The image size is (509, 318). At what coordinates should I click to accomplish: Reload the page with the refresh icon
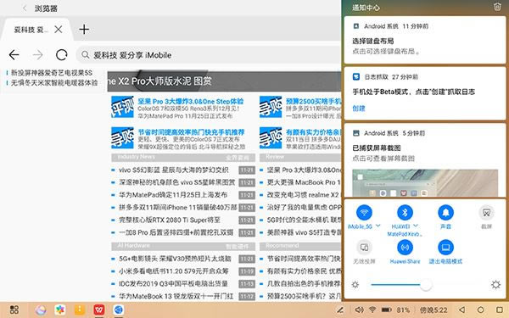tap(61, 55)
